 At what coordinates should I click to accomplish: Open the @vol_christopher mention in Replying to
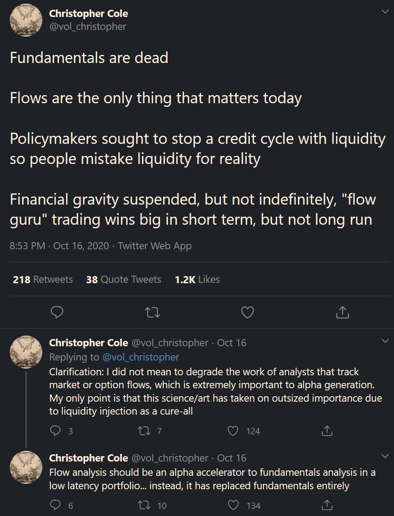pyautogui.click(x=141, y=357)
